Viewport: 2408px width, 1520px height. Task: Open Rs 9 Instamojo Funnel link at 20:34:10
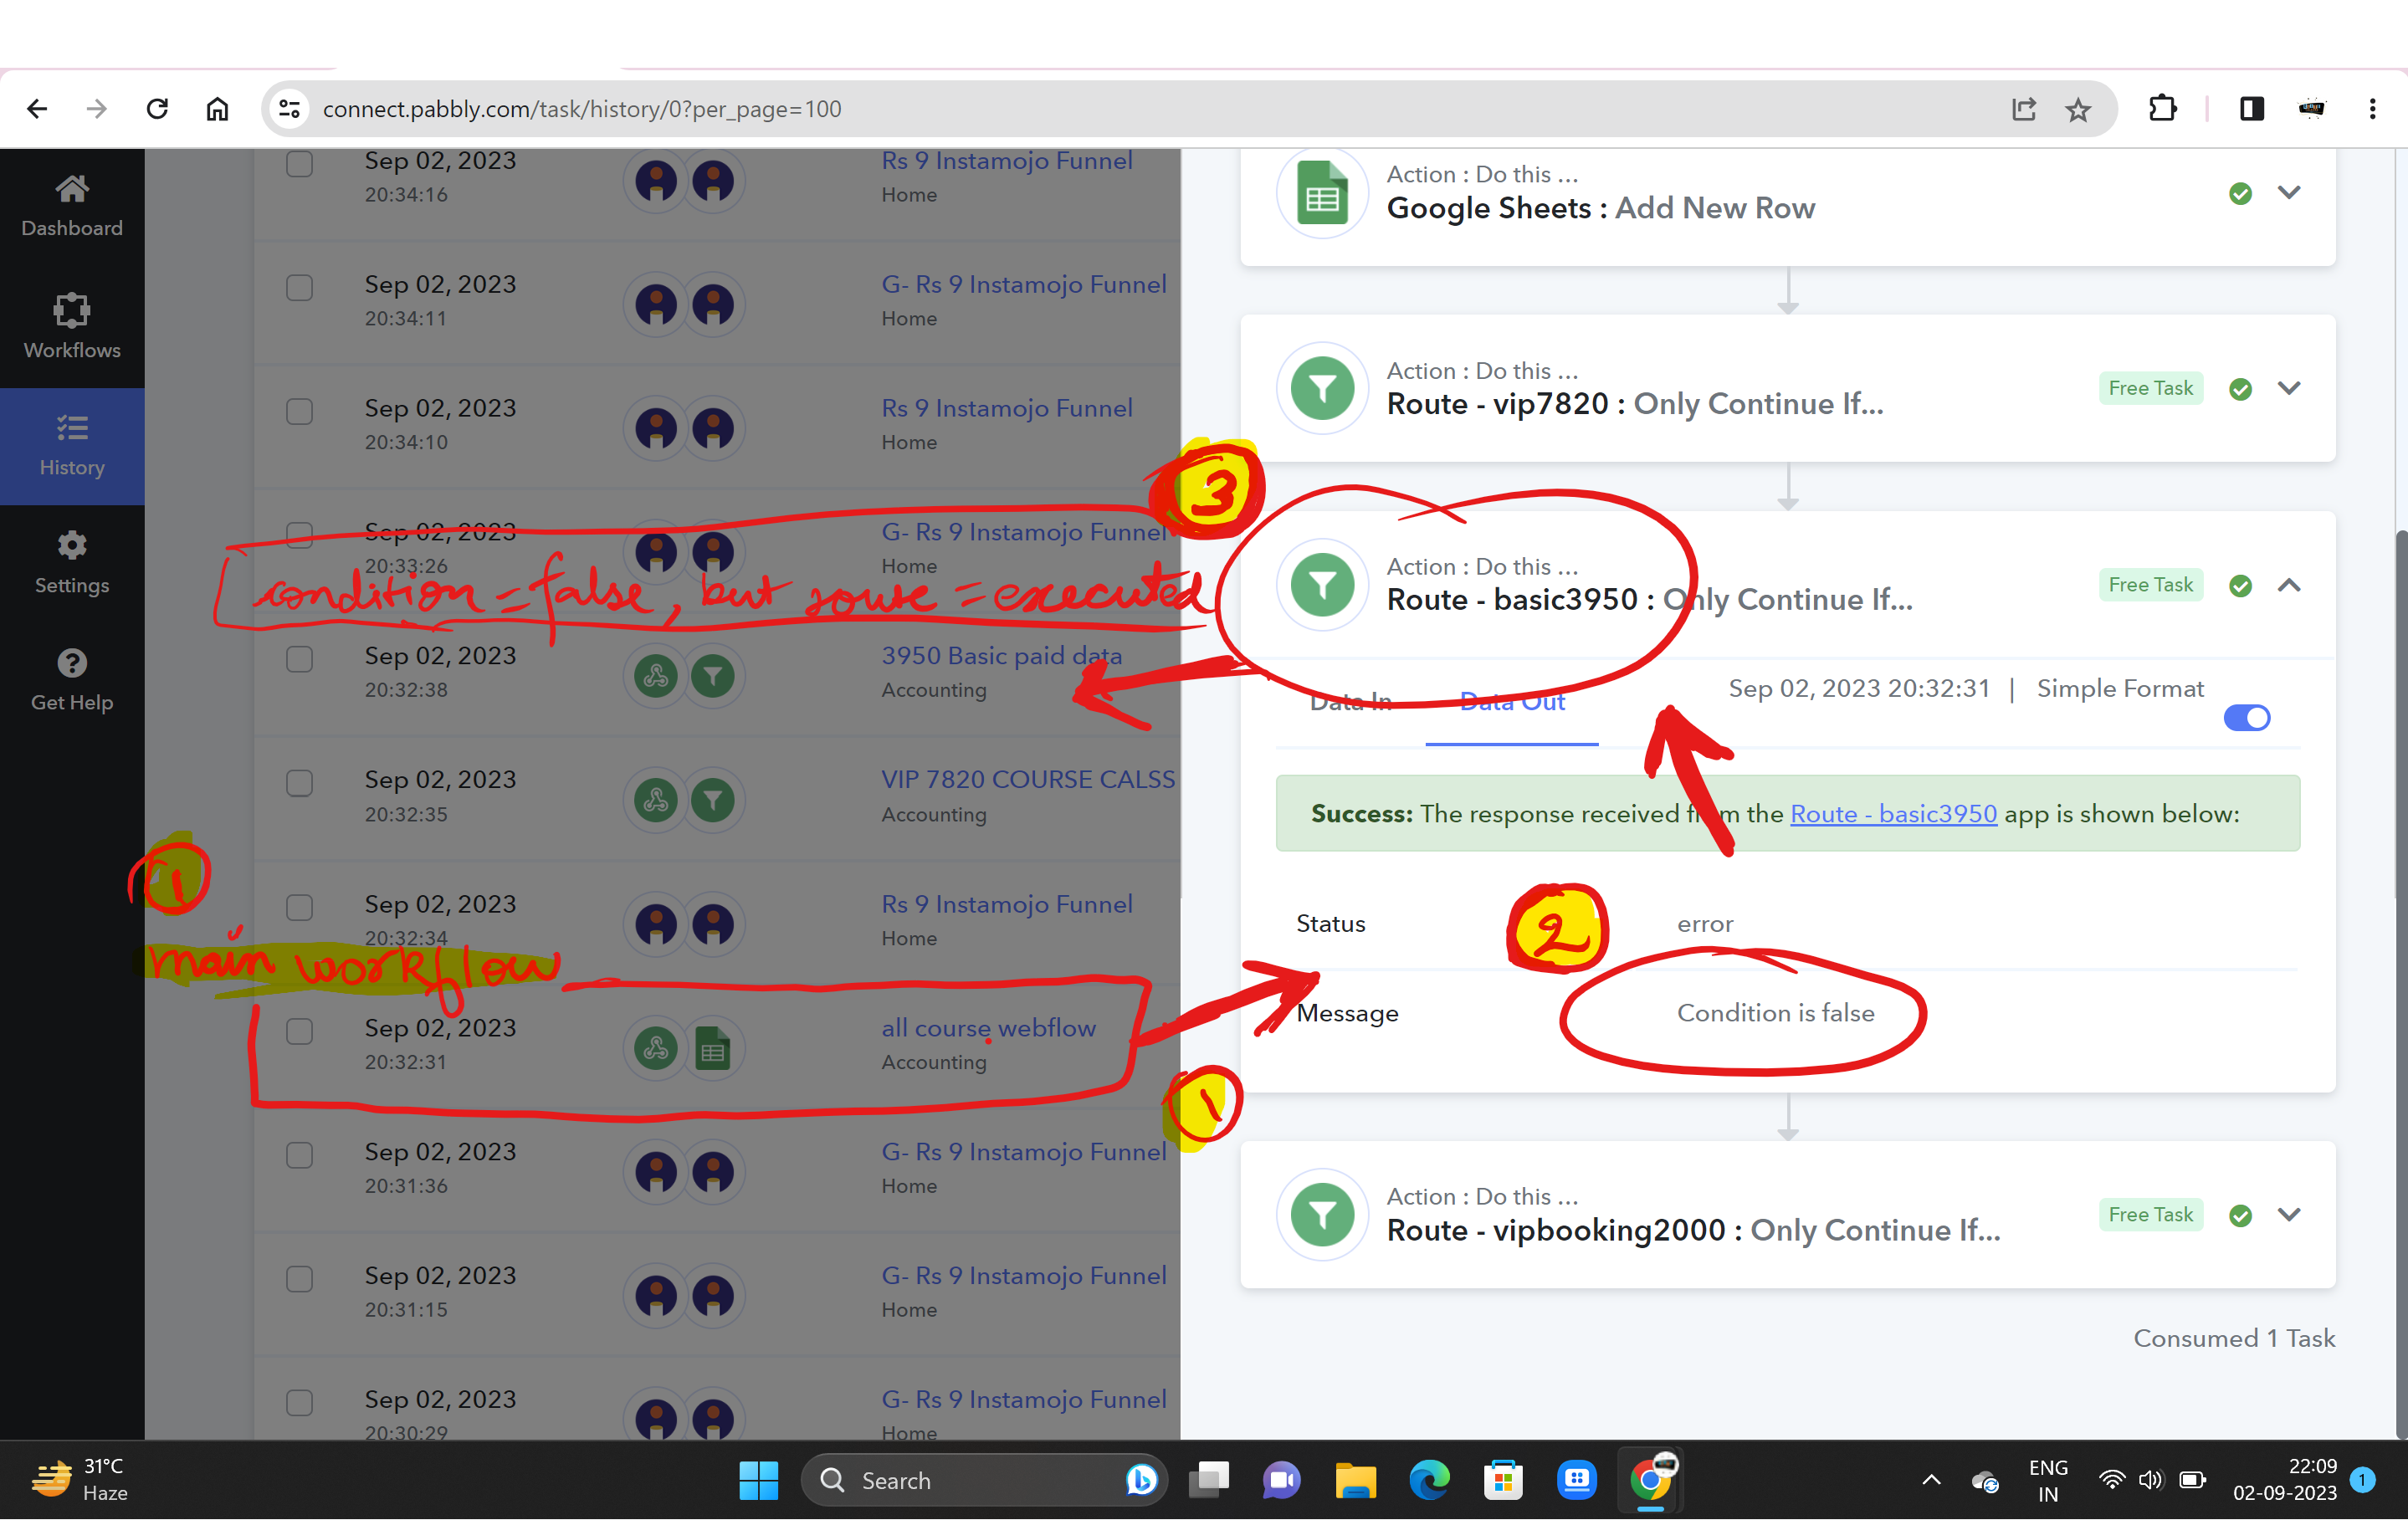pos(1006,409)
